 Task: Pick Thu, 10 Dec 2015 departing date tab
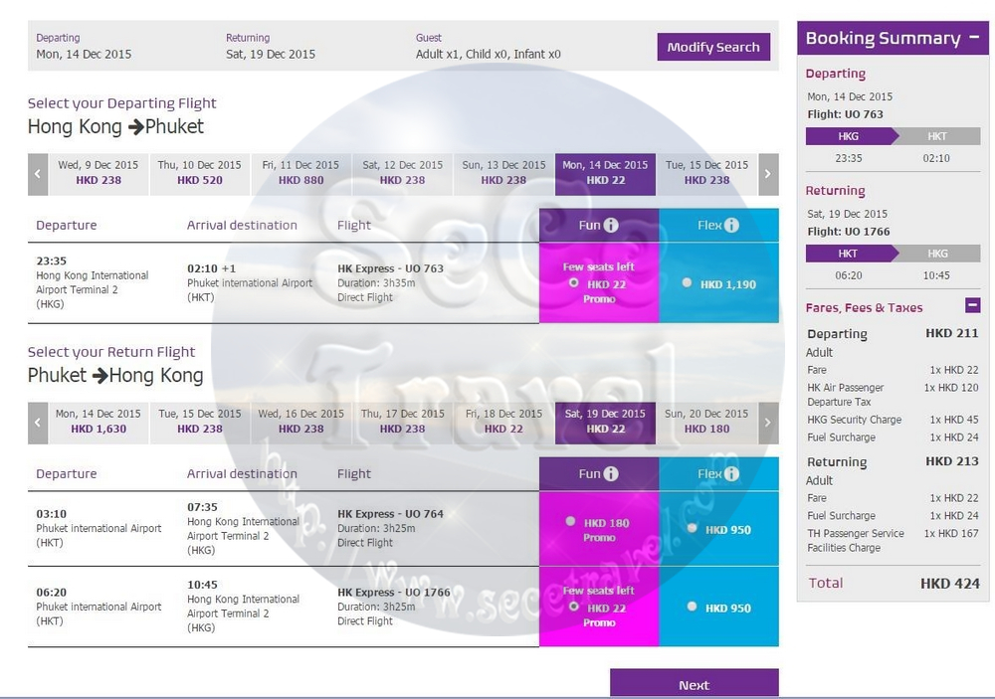pyautogui.click(x=199, y=173)
